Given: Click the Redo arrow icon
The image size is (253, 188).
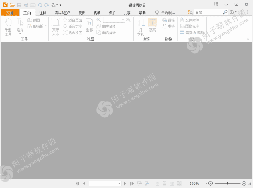Looking at the screenshot, I should coord(47,5).
